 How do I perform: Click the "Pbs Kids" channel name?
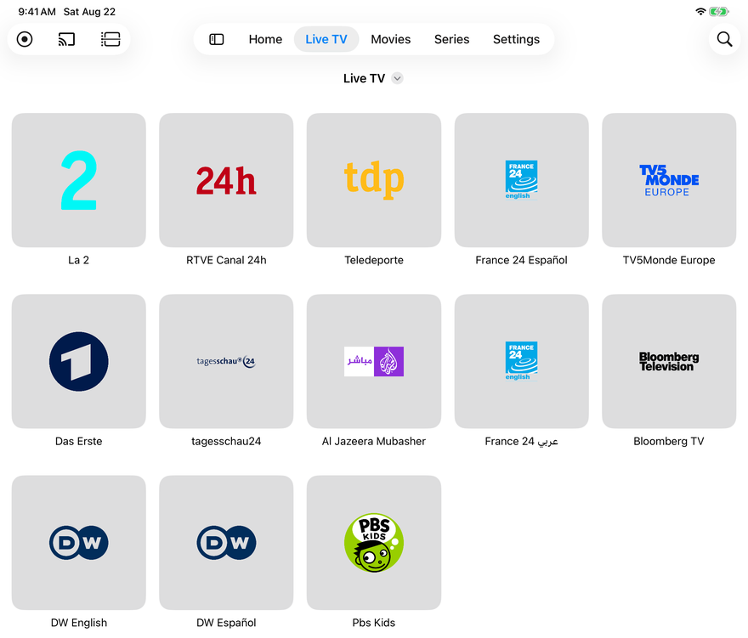coord(374,623)
